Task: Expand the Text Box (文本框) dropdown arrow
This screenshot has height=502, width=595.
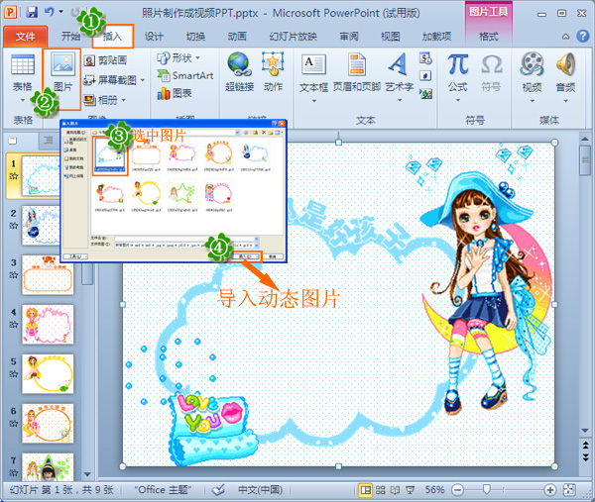Action: click(x=314, y=101)
